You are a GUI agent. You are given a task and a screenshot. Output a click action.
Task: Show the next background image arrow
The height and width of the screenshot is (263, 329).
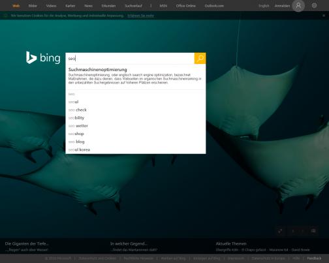click(x=303, y=231)
